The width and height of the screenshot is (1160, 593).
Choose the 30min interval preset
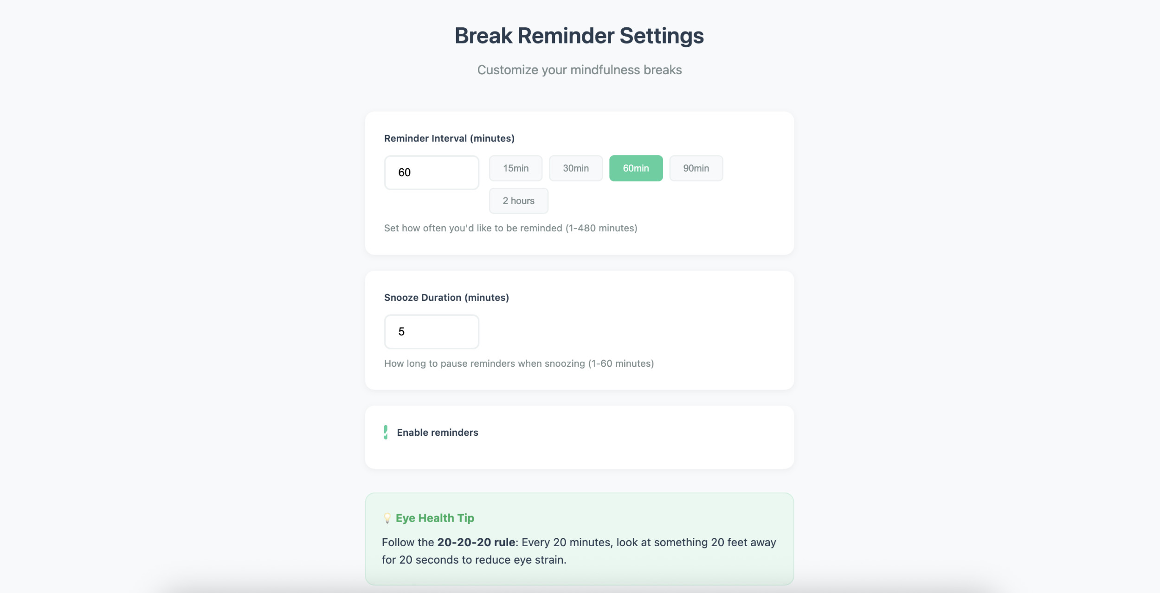[575, 168]
